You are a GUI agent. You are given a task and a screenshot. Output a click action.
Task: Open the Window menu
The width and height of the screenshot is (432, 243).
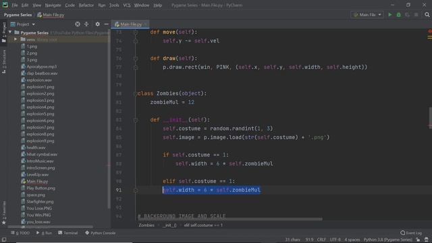(x=142, y=5)
